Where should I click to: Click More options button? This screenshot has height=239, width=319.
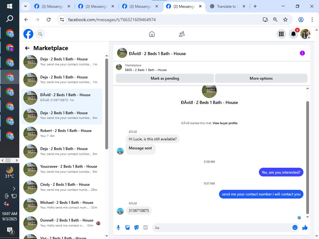pos(261,78)
